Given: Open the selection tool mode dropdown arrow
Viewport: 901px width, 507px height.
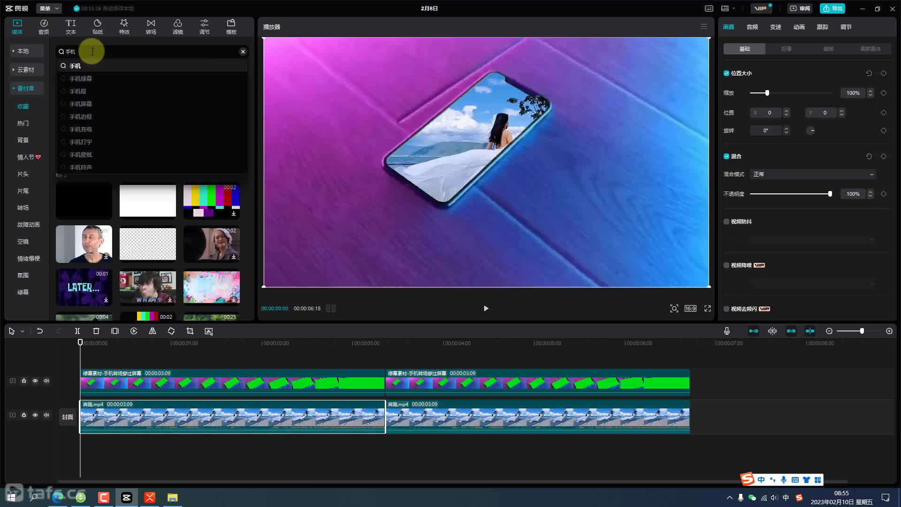Looking at the screenshot, I should tap(22, 331).
